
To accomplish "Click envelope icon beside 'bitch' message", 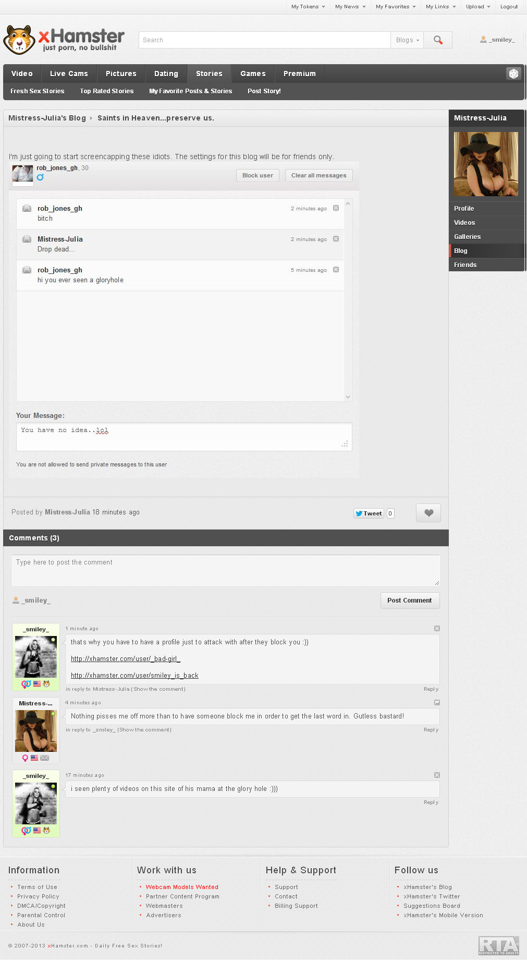I will point(27,208).
